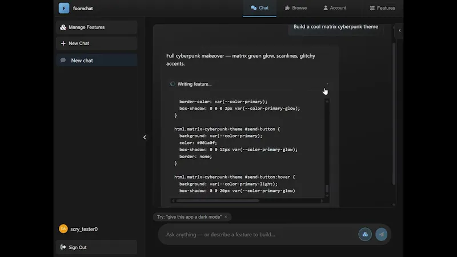Expand the right side panel chevron

(x=399, y=30)
